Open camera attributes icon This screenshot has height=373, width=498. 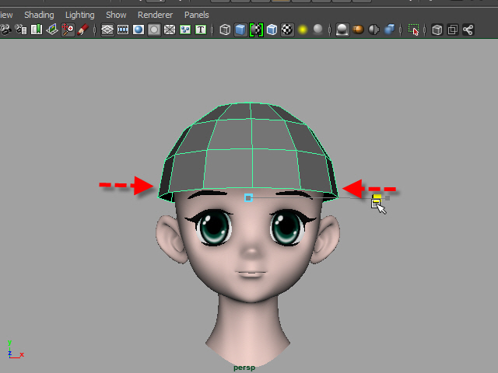click(x=21, y=30)
